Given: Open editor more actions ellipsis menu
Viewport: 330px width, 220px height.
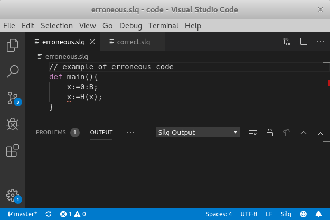Looking at the screenshot, I should click(320, 42).
